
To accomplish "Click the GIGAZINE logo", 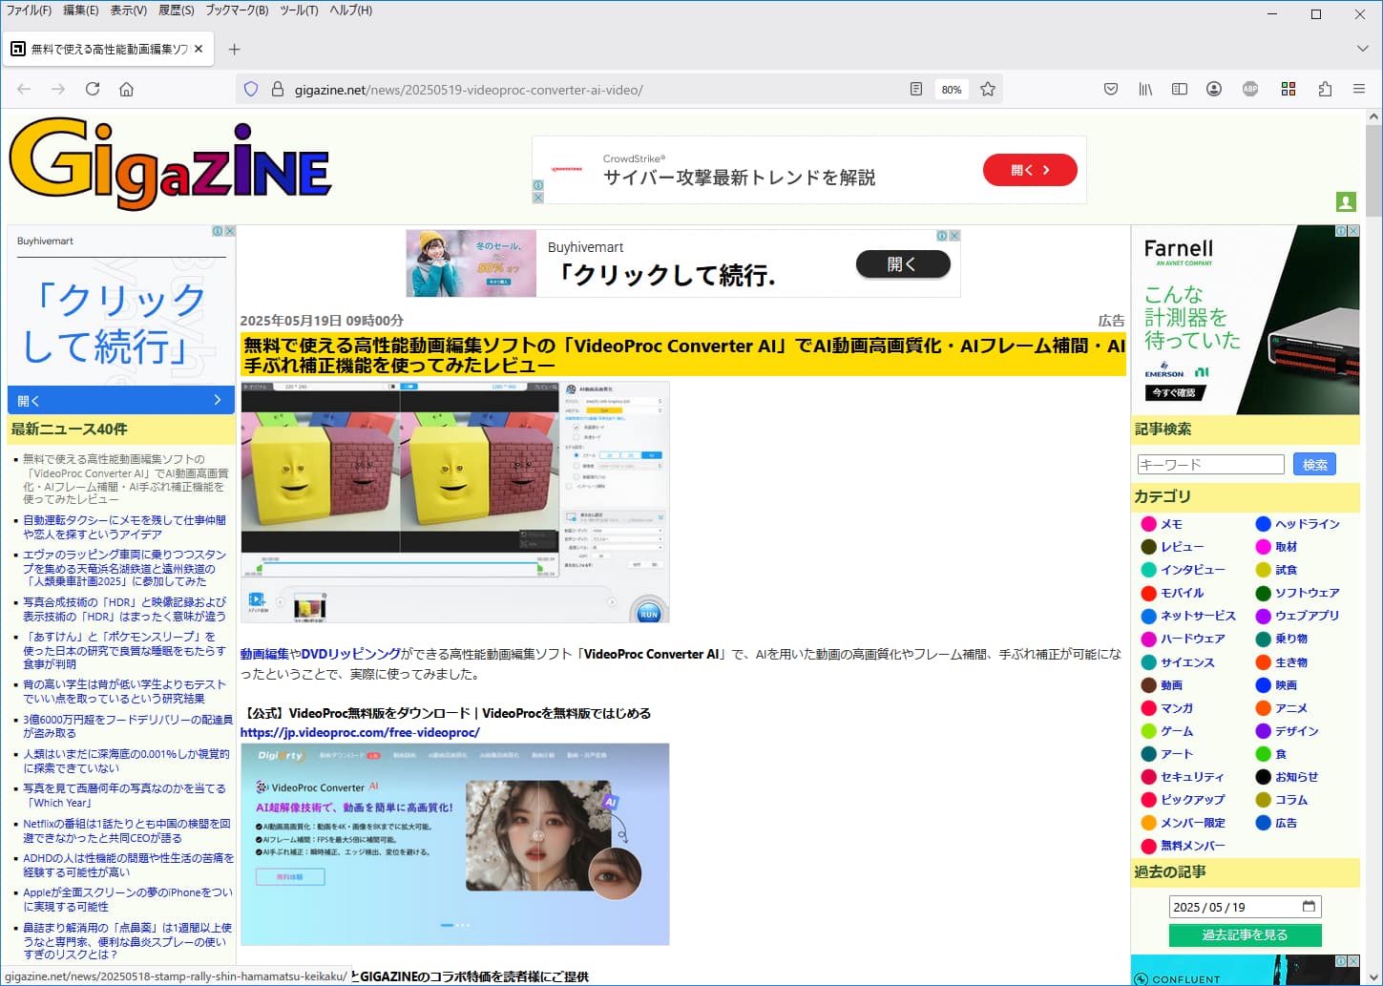I will 170,164.
